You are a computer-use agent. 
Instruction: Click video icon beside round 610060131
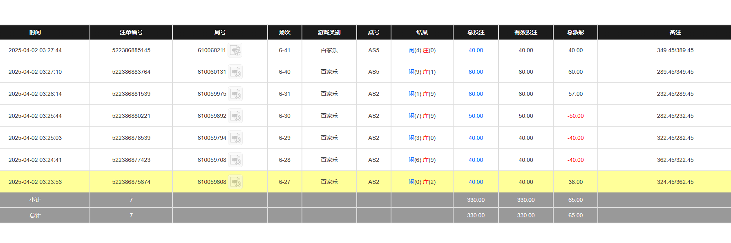(x=235, y=72)
